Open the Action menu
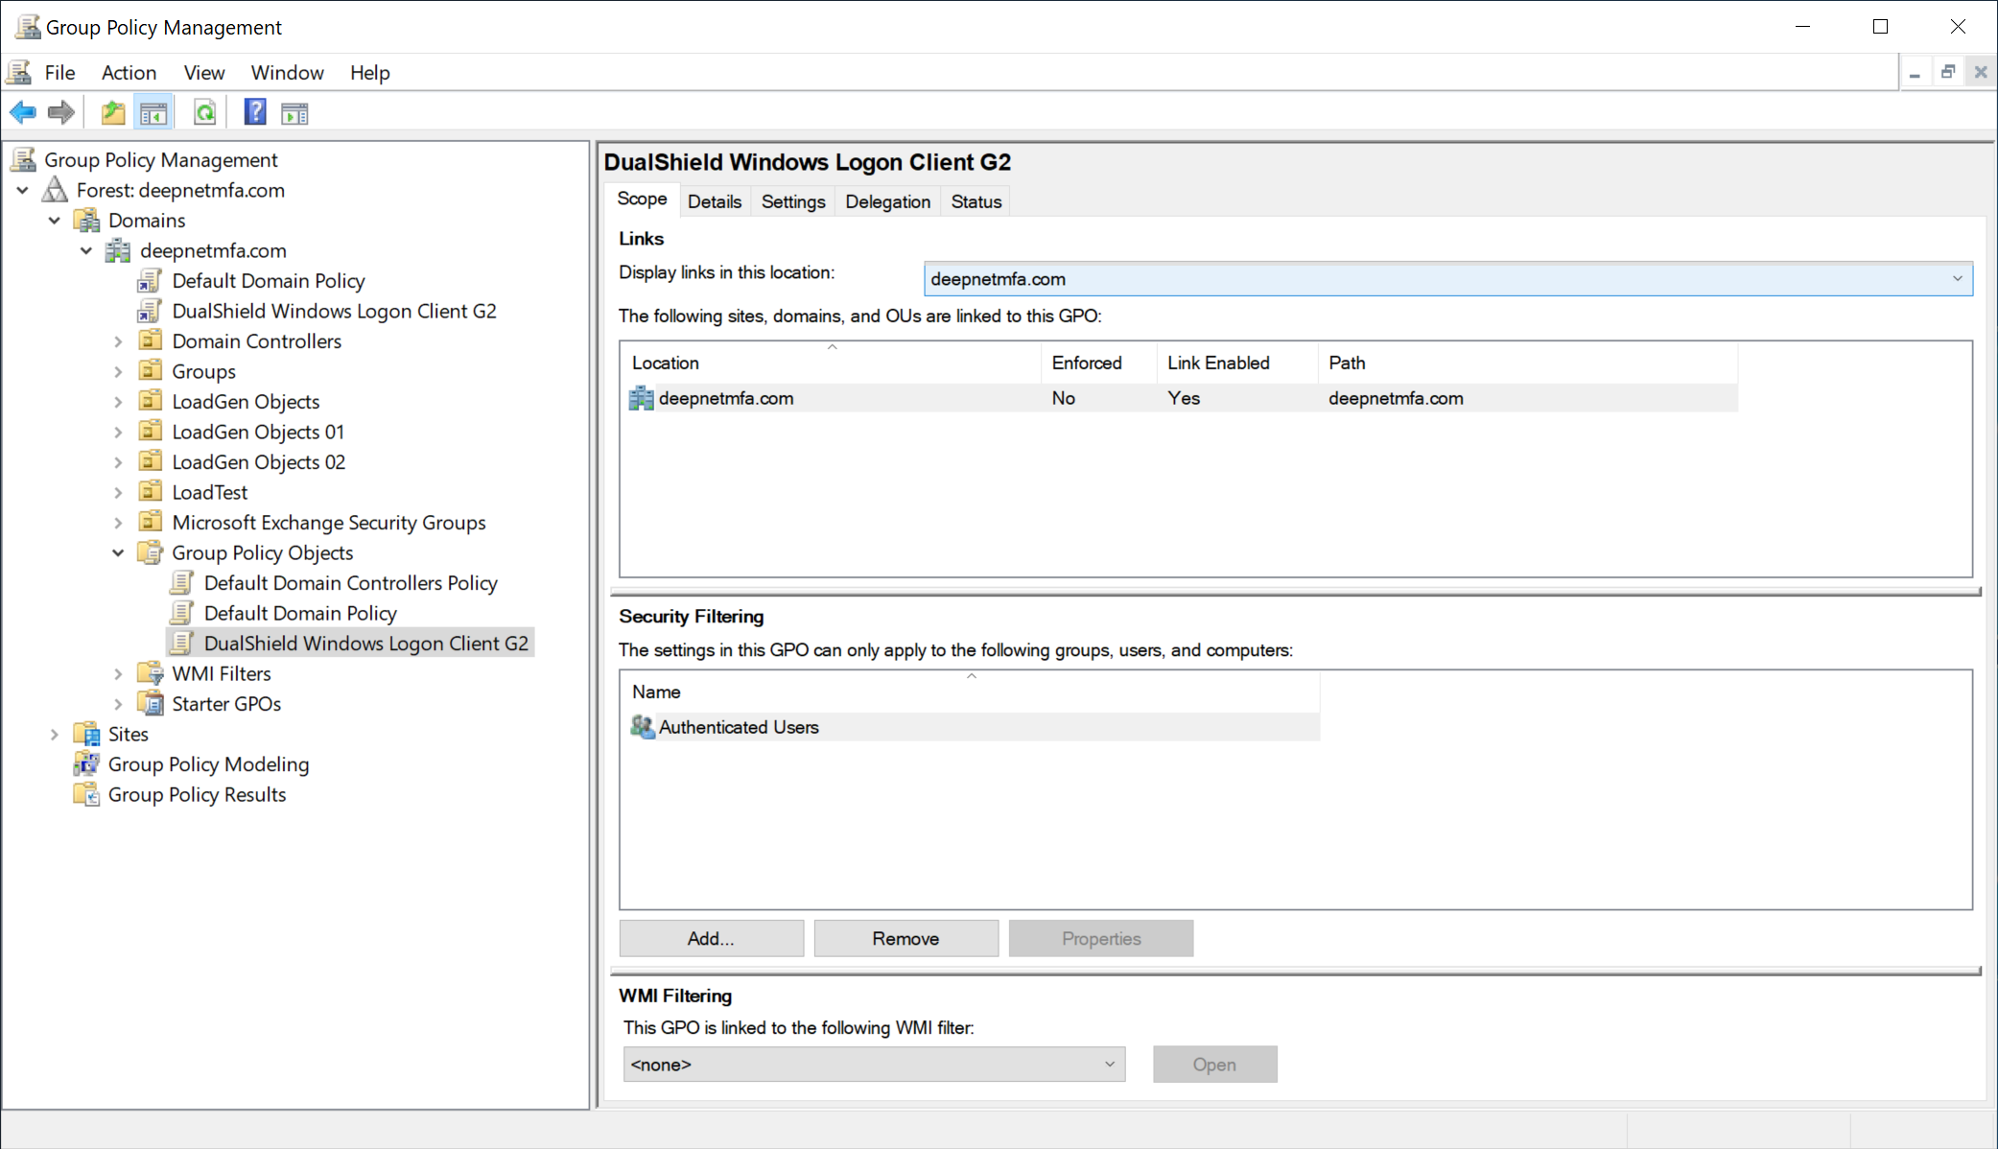This screenshot has width=1998, height=1149. [x=129, y=73]
